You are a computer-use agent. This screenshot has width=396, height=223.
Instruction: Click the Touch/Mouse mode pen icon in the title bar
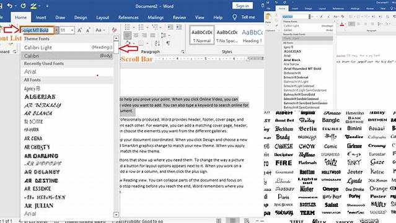point(33,6)
